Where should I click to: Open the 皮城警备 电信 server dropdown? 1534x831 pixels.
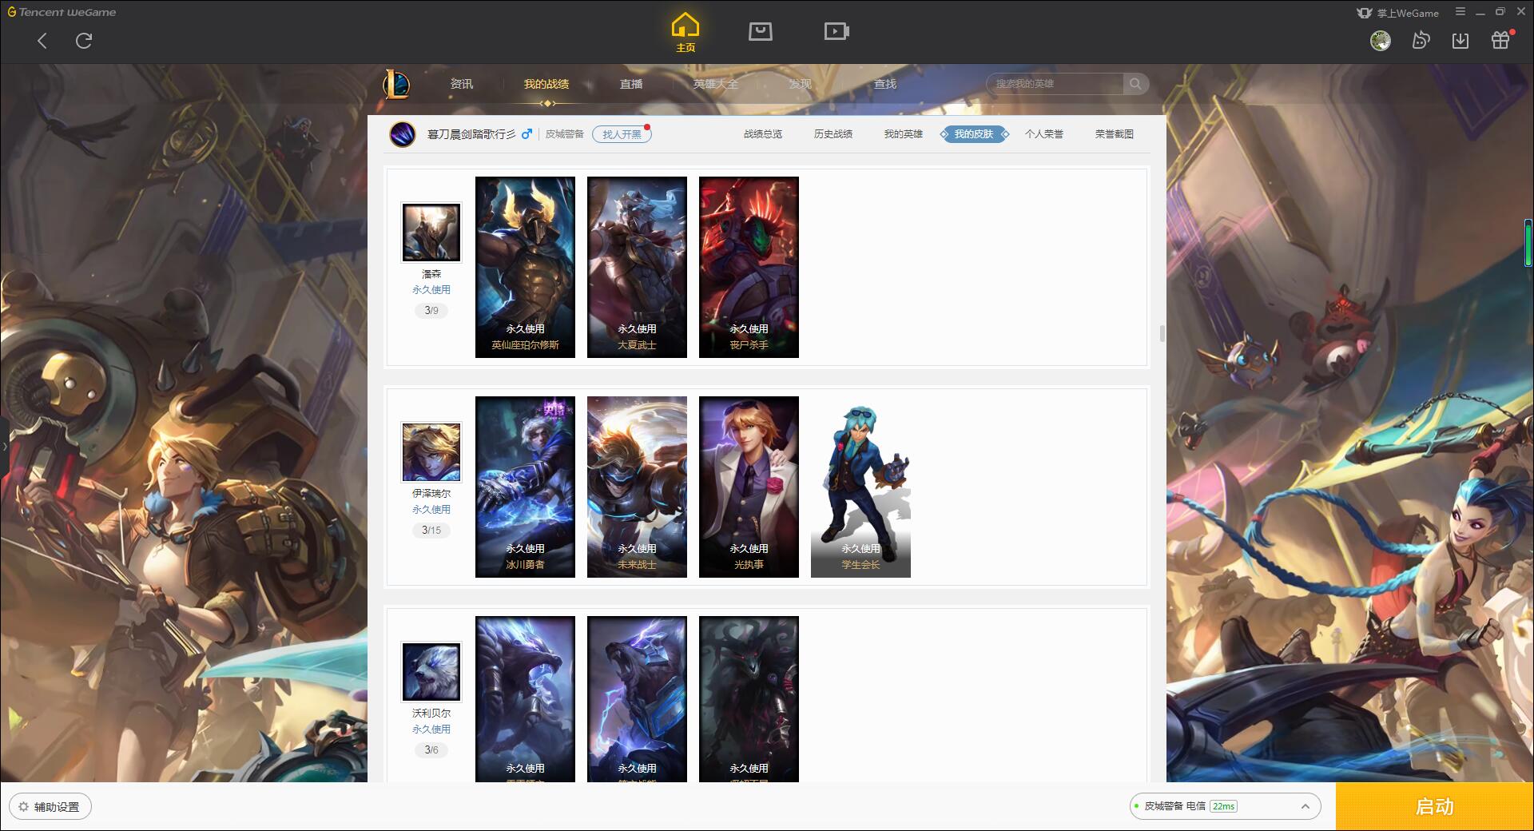[x=1224, y=806]
